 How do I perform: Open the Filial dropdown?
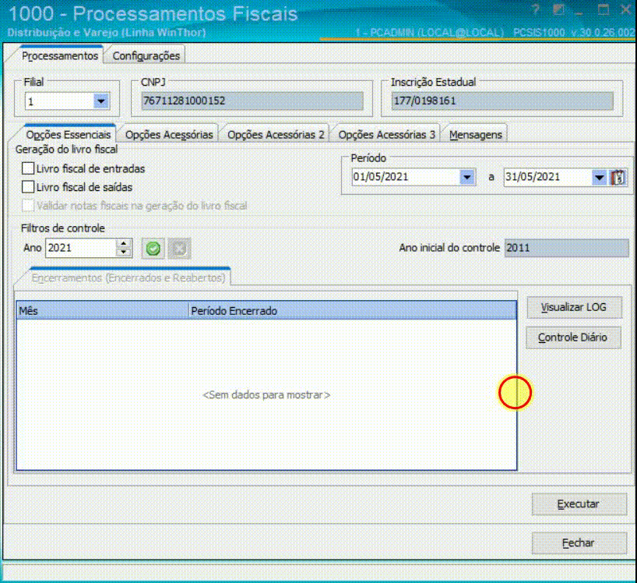click(x=100, y=101)
